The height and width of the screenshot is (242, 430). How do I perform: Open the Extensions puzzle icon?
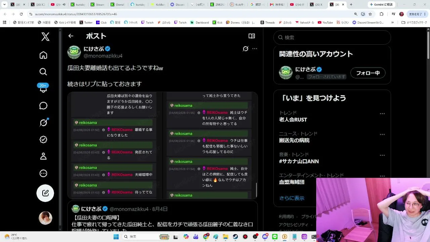pyautogui.click(x=382, y=14)
